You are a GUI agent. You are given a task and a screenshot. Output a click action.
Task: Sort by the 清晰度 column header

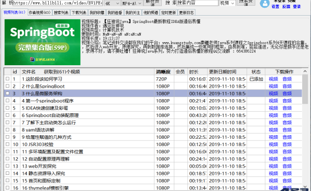click(164, 71)
